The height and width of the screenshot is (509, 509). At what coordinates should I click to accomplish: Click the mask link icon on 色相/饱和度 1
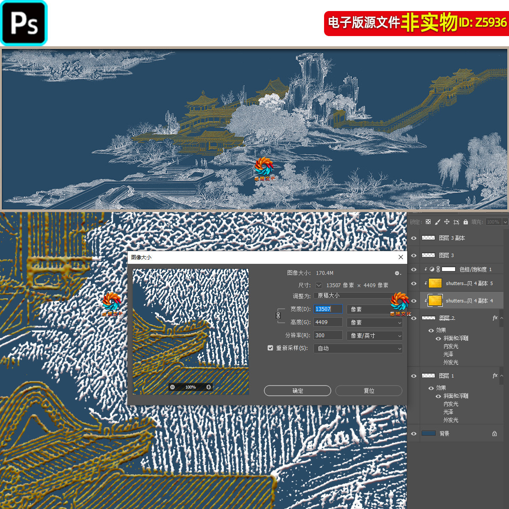pos(438,269)
